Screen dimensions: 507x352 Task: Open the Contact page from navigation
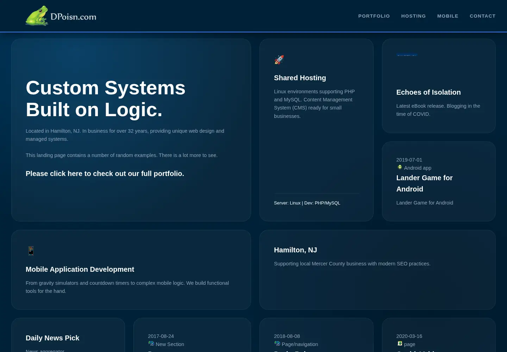[482, 16]
